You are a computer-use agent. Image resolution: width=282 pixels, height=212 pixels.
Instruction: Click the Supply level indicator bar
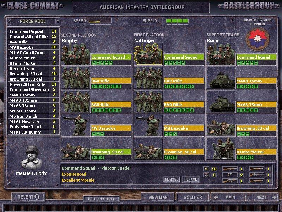tap(176, 21)
